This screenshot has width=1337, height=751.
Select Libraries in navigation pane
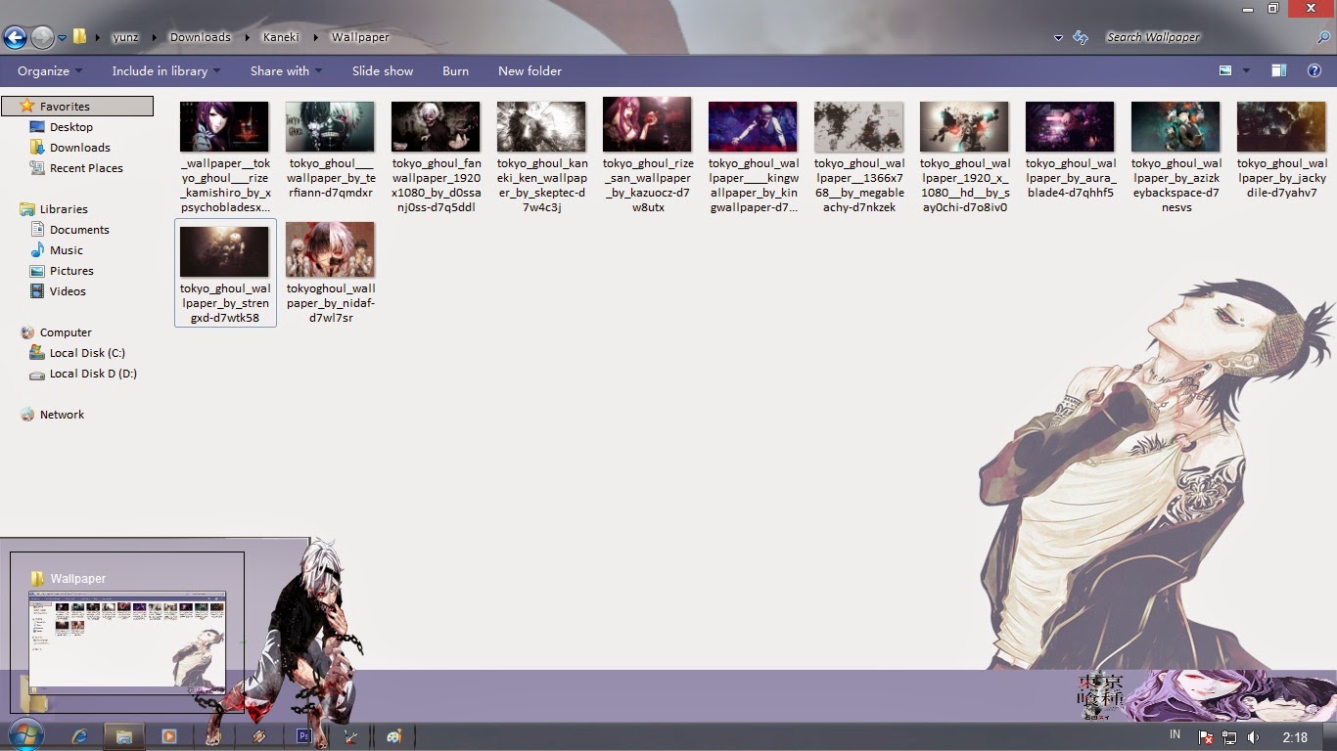[64, 209]
